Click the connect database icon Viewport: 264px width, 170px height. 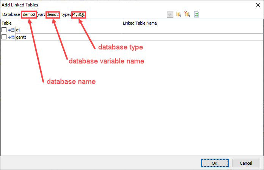tap(178, 14)
